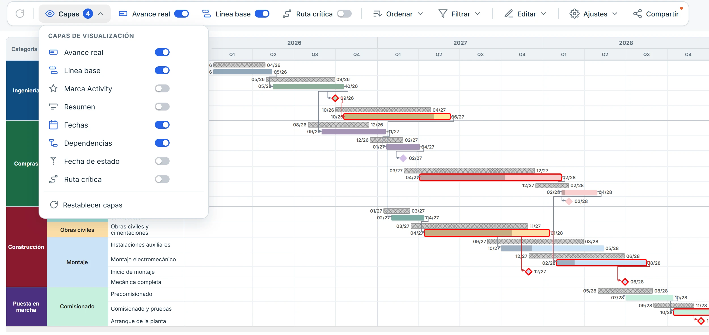Click the Marca Activity star icon
Image resolution: width=709 pixels, height=335 pixels.
pyautogui.click(x=53, y=88)
